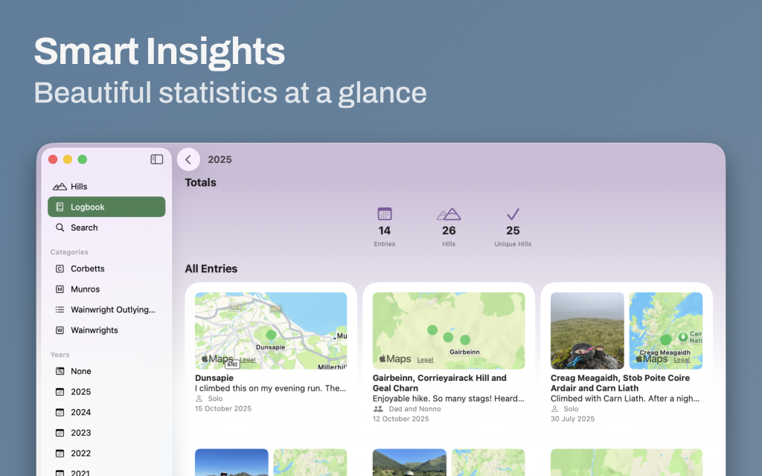This screenshot has width=762, height=476.
Task: Select the 2025 year filter
Action: point(80,392)
